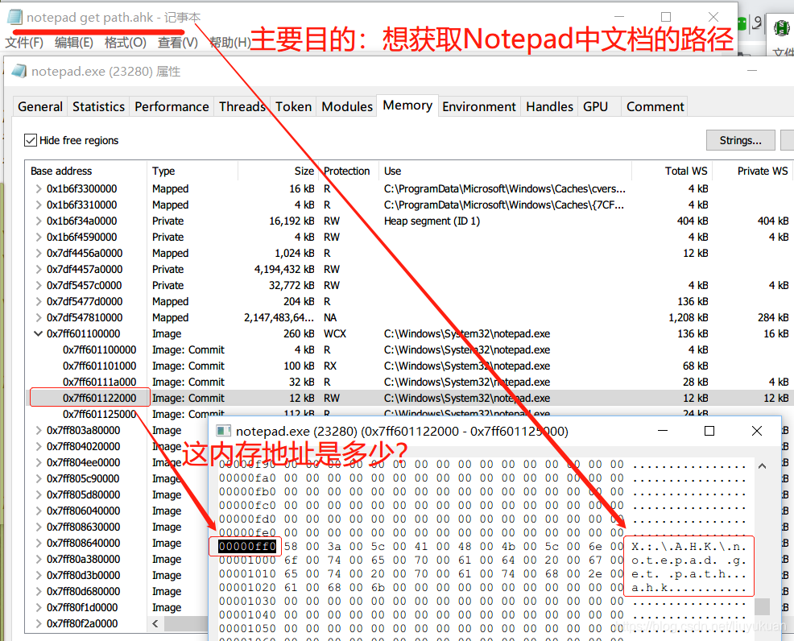
Task: Expand region 0x7df4456a0000
Action: tap(39, 253)
